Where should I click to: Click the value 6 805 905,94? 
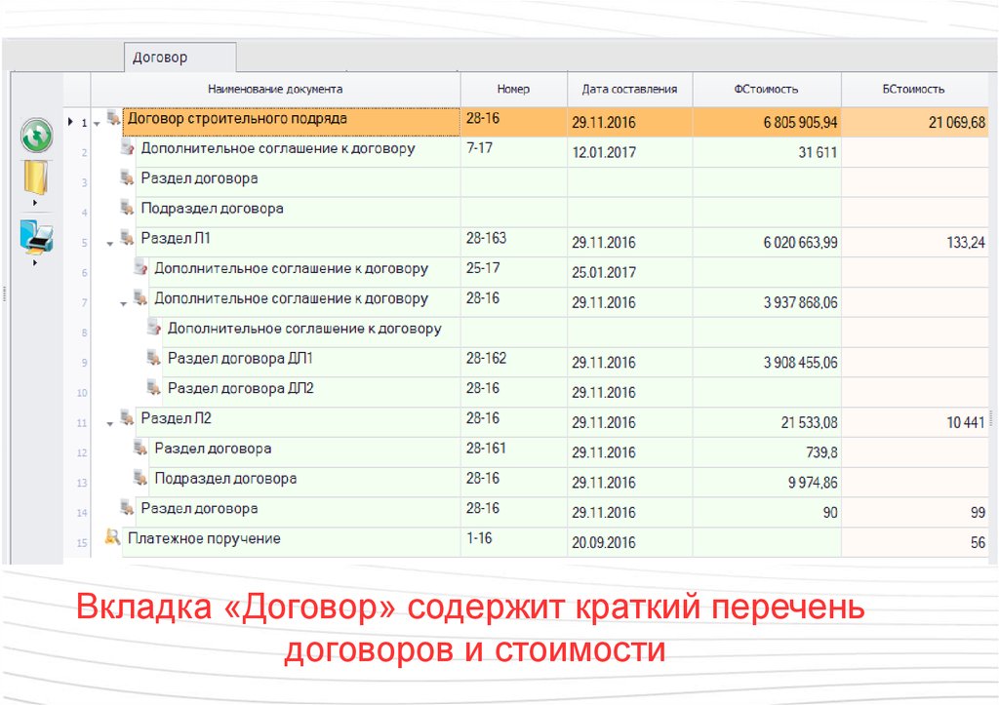tap(800, 123)
